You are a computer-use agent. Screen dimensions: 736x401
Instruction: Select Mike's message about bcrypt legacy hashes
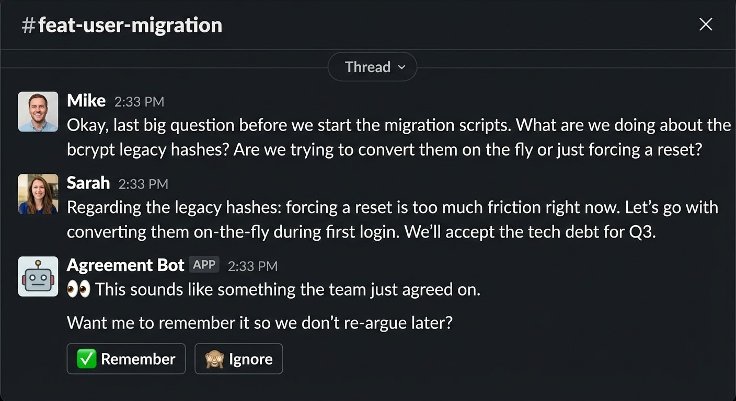(366, 137)
